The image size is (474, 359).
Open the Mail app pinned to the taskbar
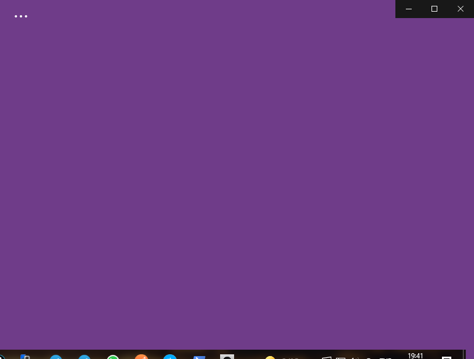pos(199,358)
